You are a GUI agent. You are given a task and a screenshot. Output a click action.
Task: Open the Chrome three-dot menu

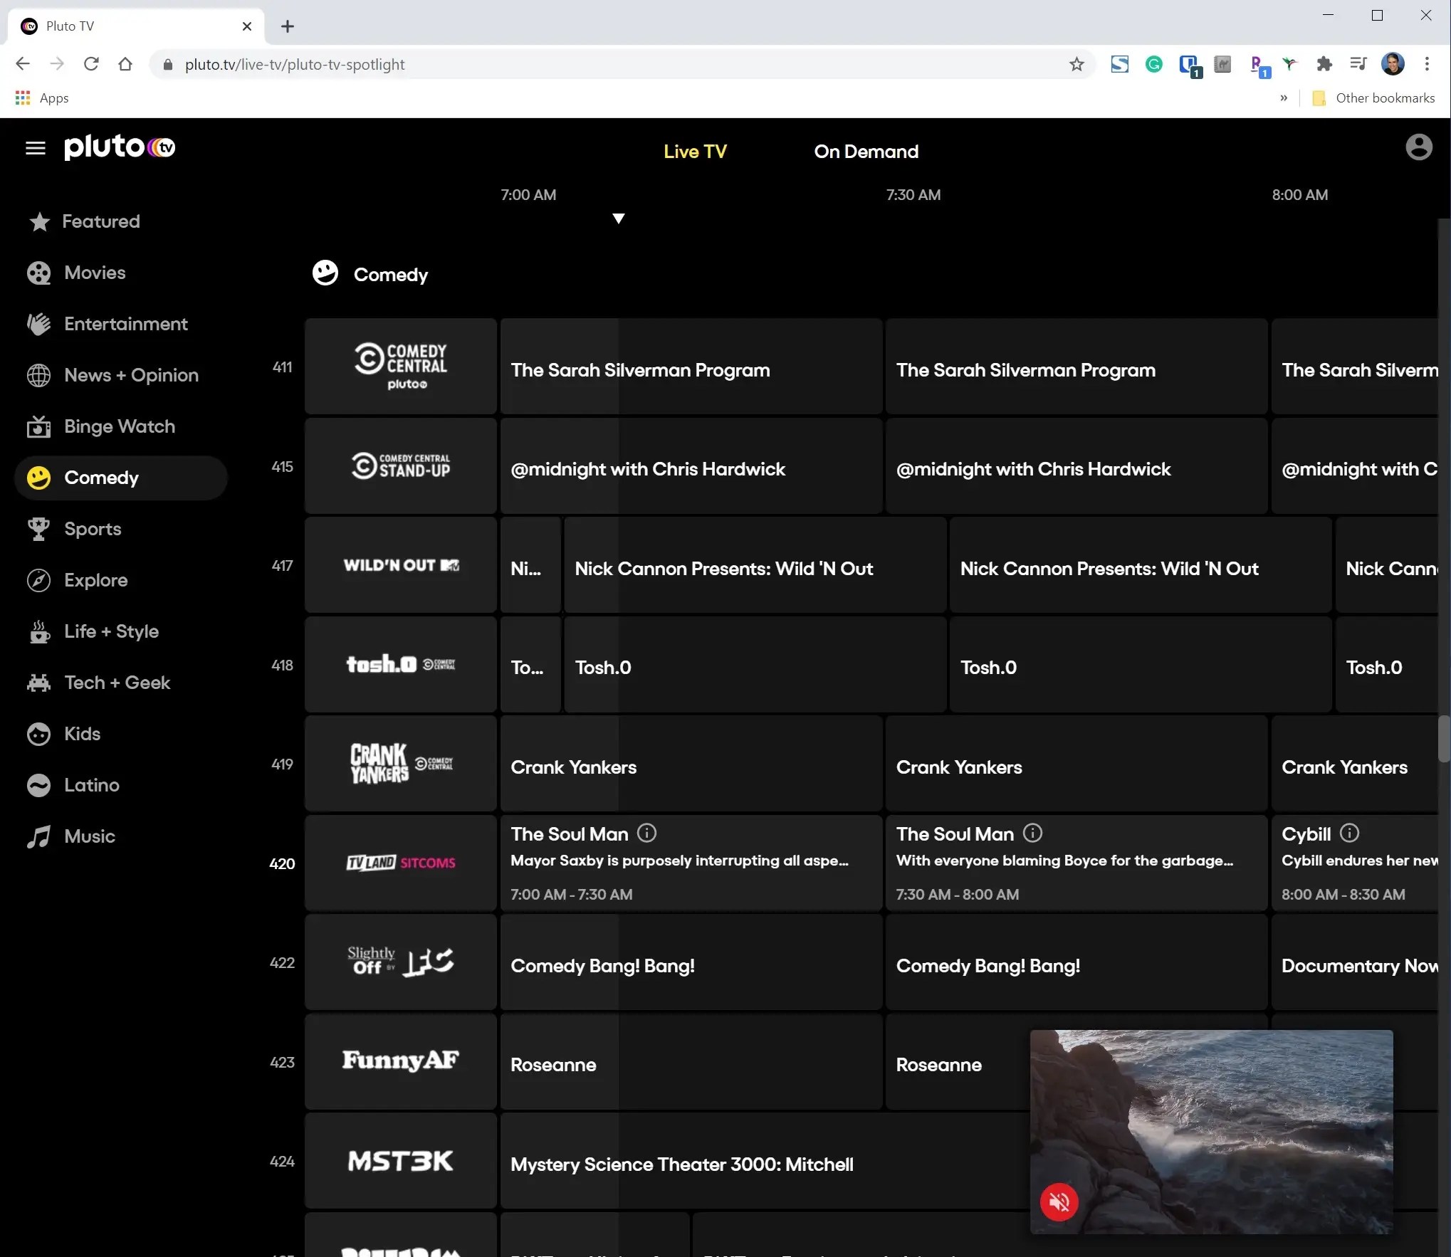click(1427, 65)
